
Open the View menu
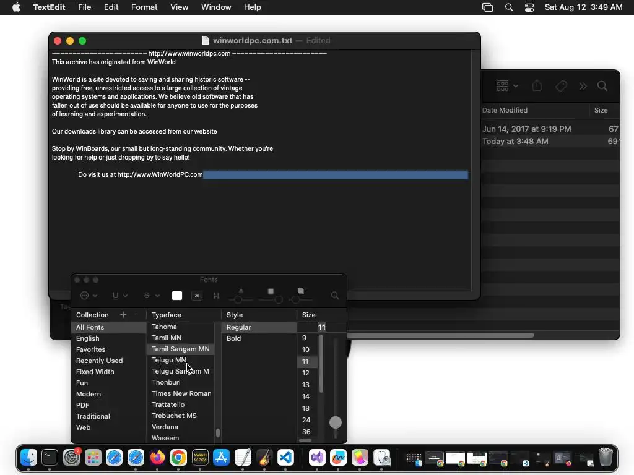[x=179, y=7]
